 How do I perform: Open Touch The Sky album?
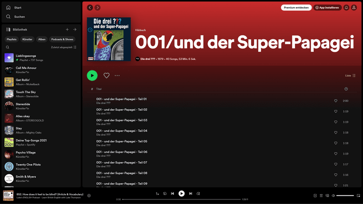pyautogui.click(x=41, y=94)
